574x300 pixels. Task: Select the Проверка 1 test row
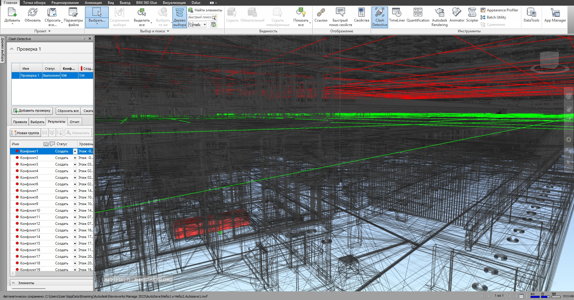point(52,75)
